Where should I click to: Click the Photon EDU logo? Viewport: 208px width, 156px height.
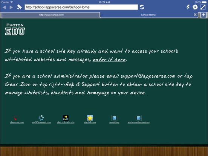(x=15, y=29)
